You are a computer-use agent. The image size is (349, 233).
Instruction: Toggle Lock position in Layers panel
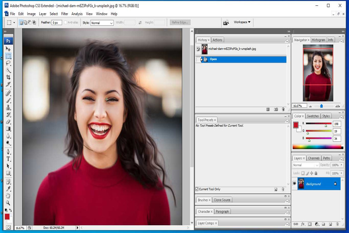coord(312,173)
